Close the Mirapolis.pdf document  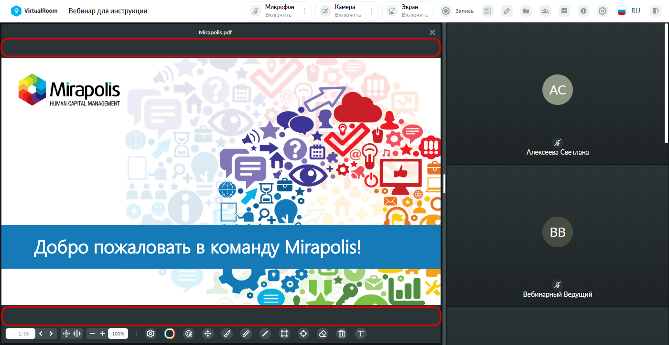coord(432,32)
